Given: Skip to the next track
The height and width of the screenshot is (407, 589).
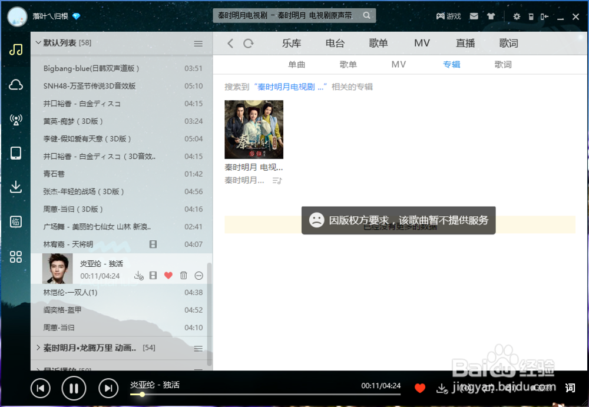Looking at the screenshot, I should 108,388.
